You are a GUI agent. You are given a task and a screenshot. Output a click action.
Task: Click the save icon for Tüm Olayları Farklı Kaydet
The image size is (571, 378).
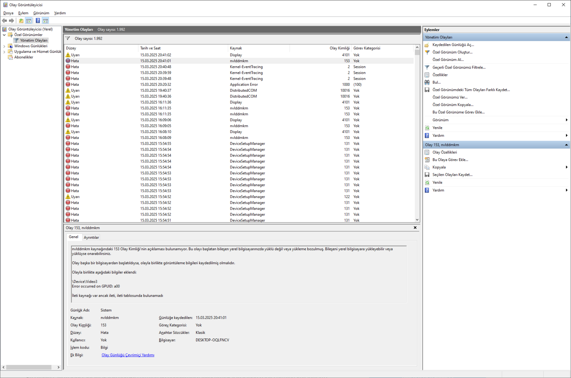[x=427, y=90]
